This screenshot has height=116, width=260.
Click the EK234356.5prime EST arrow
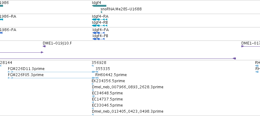[x=93, y=84]
